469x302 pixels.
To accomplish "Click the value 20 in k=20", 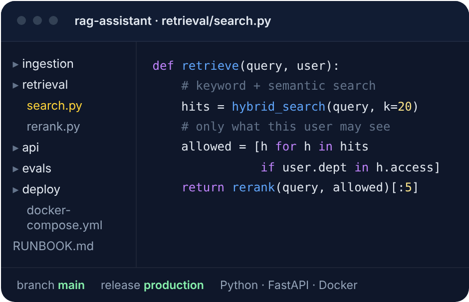I will click(x=405, y=107).
